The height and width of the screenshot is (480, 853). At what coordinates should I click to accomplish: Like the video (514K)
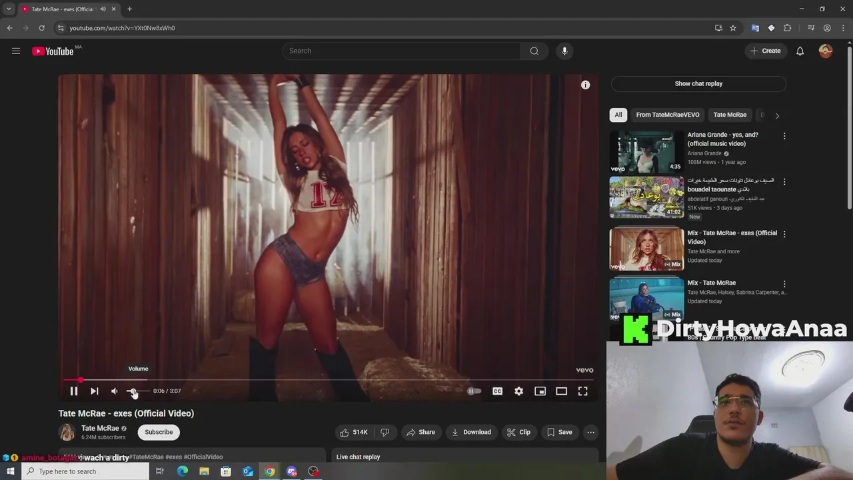click(x=354, y=432)
